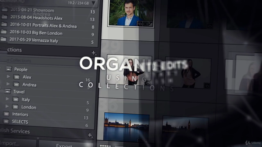The image size is (262, 147).
Task: Select the Westminster evening skyline thumbnail
Action: (126, 127)
